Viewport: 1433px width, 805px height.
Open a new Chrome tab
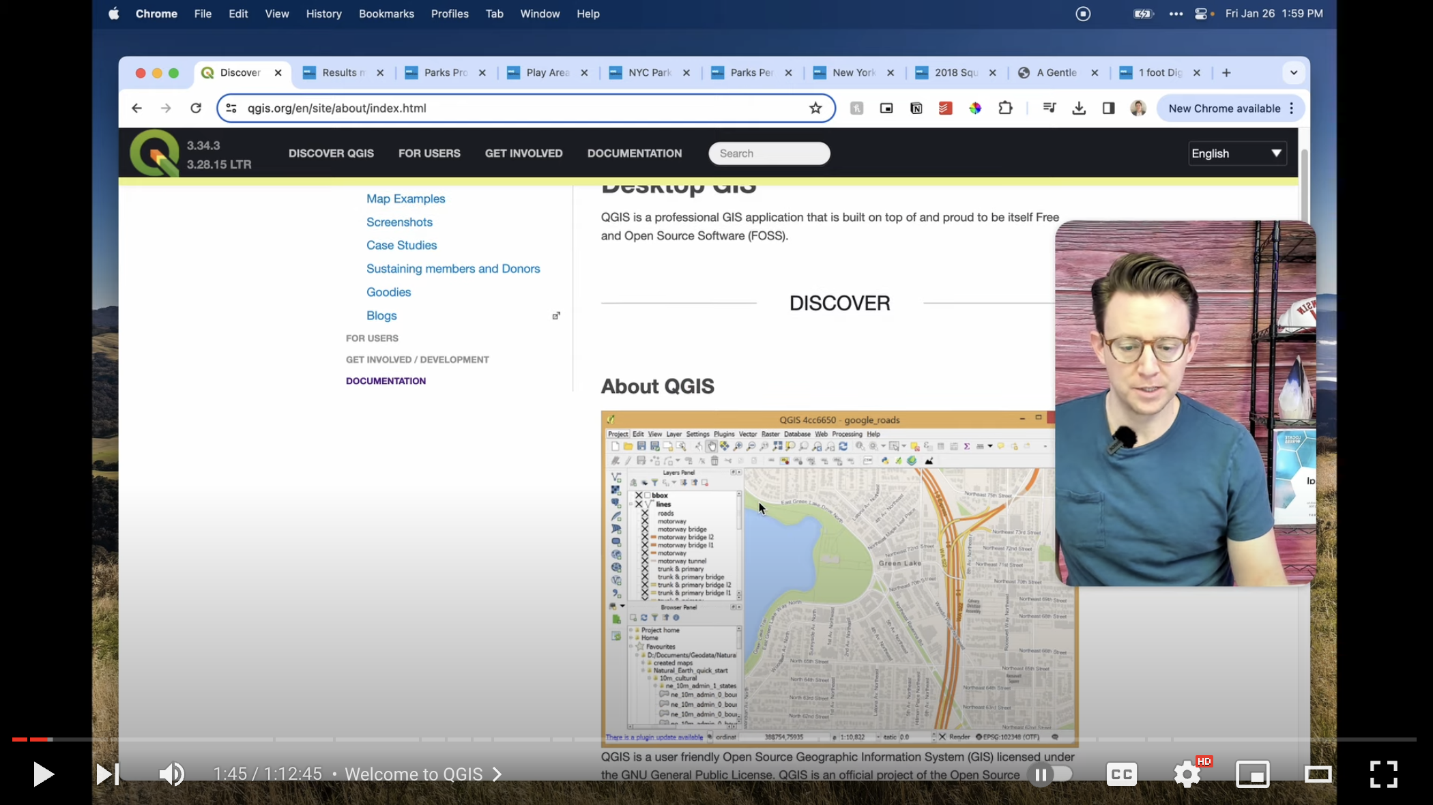(1226, 72)
